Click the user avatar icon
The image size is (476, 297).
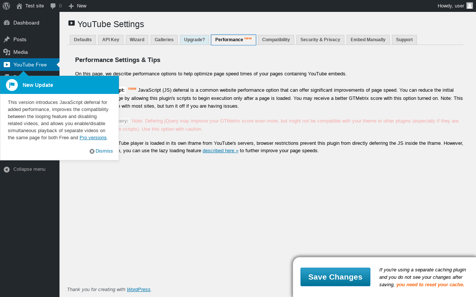pyautogui.click(x=470, y=6)
